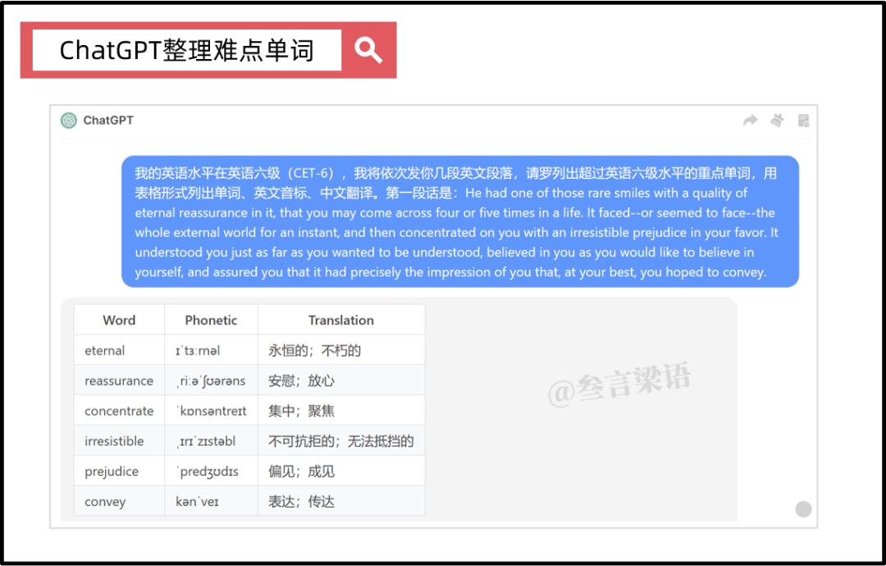Click the share arrow icon

point(750,121)
